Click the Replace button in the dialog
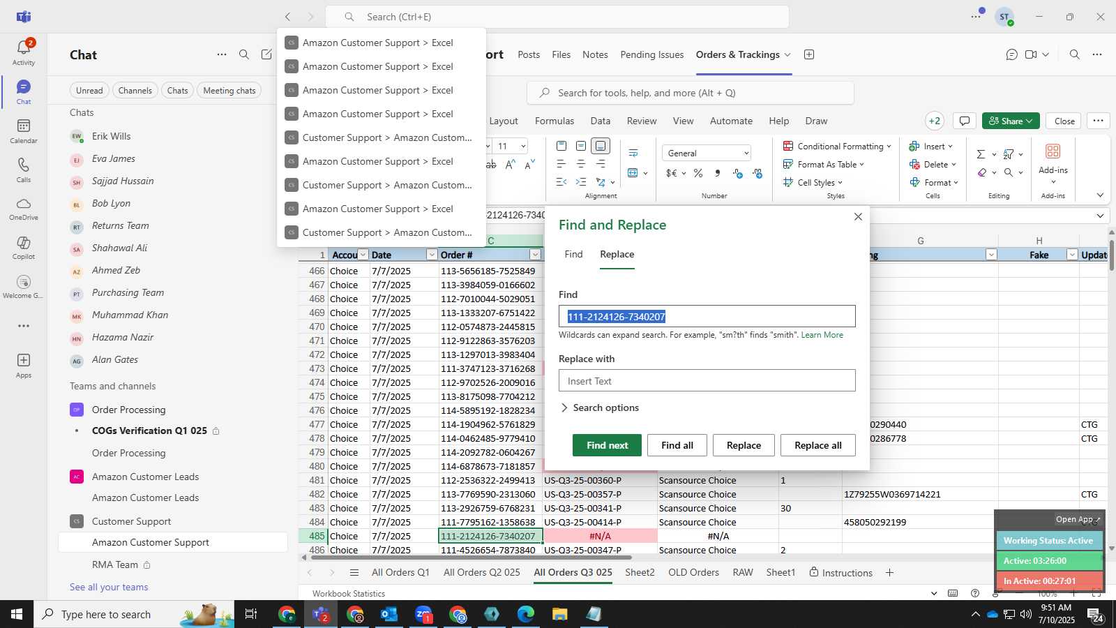This screenshot has height=628, width=1116. pos(744,445)
